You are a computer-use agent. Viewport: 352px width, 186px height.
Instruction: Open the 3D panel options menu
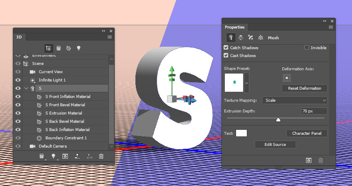coord(110,37)
